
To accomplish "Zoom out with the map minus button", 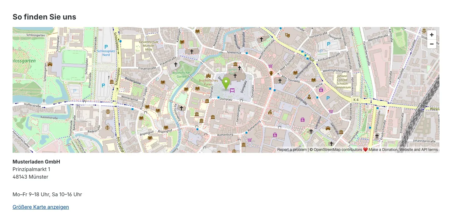I will (x=432, y=44).
